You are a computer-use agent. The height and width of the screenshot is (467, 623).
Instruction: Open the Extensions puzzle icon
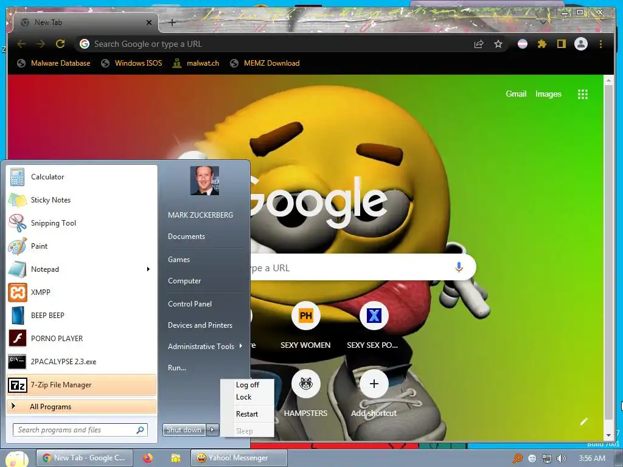[542, 44]
